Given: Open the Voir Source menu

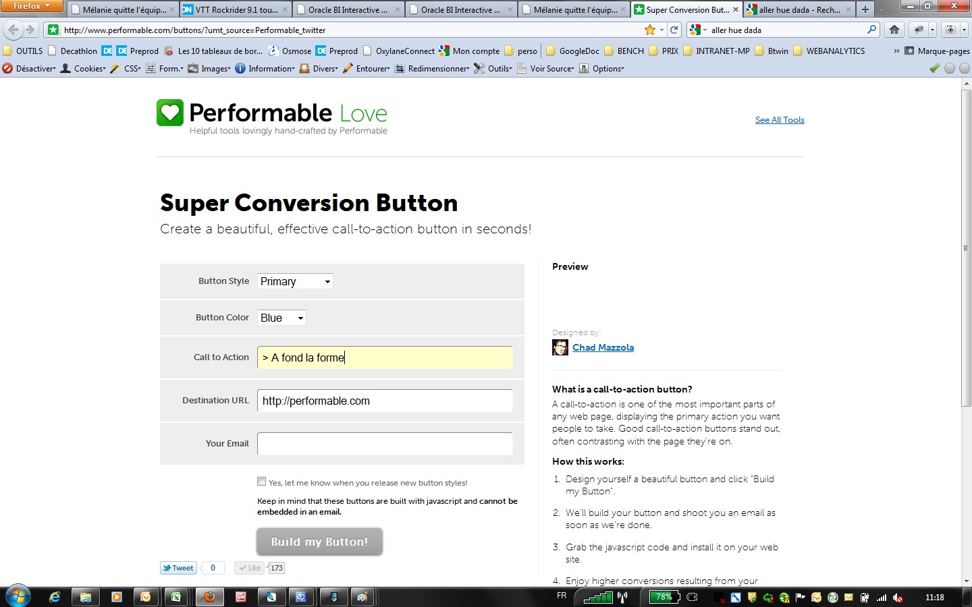Looking at the screenshot, I should click(x=545, y=68).
